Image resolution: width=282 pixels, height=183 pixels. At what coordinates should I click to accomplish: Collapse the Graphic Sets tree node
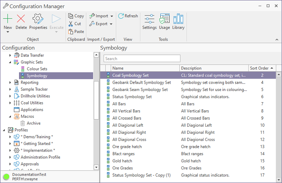(10, 62)
